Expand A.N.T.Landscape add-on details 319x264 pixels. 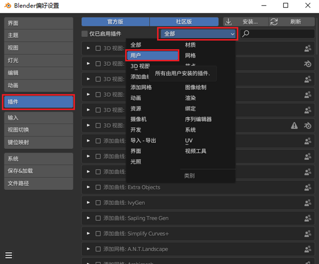tap(88, 249)
